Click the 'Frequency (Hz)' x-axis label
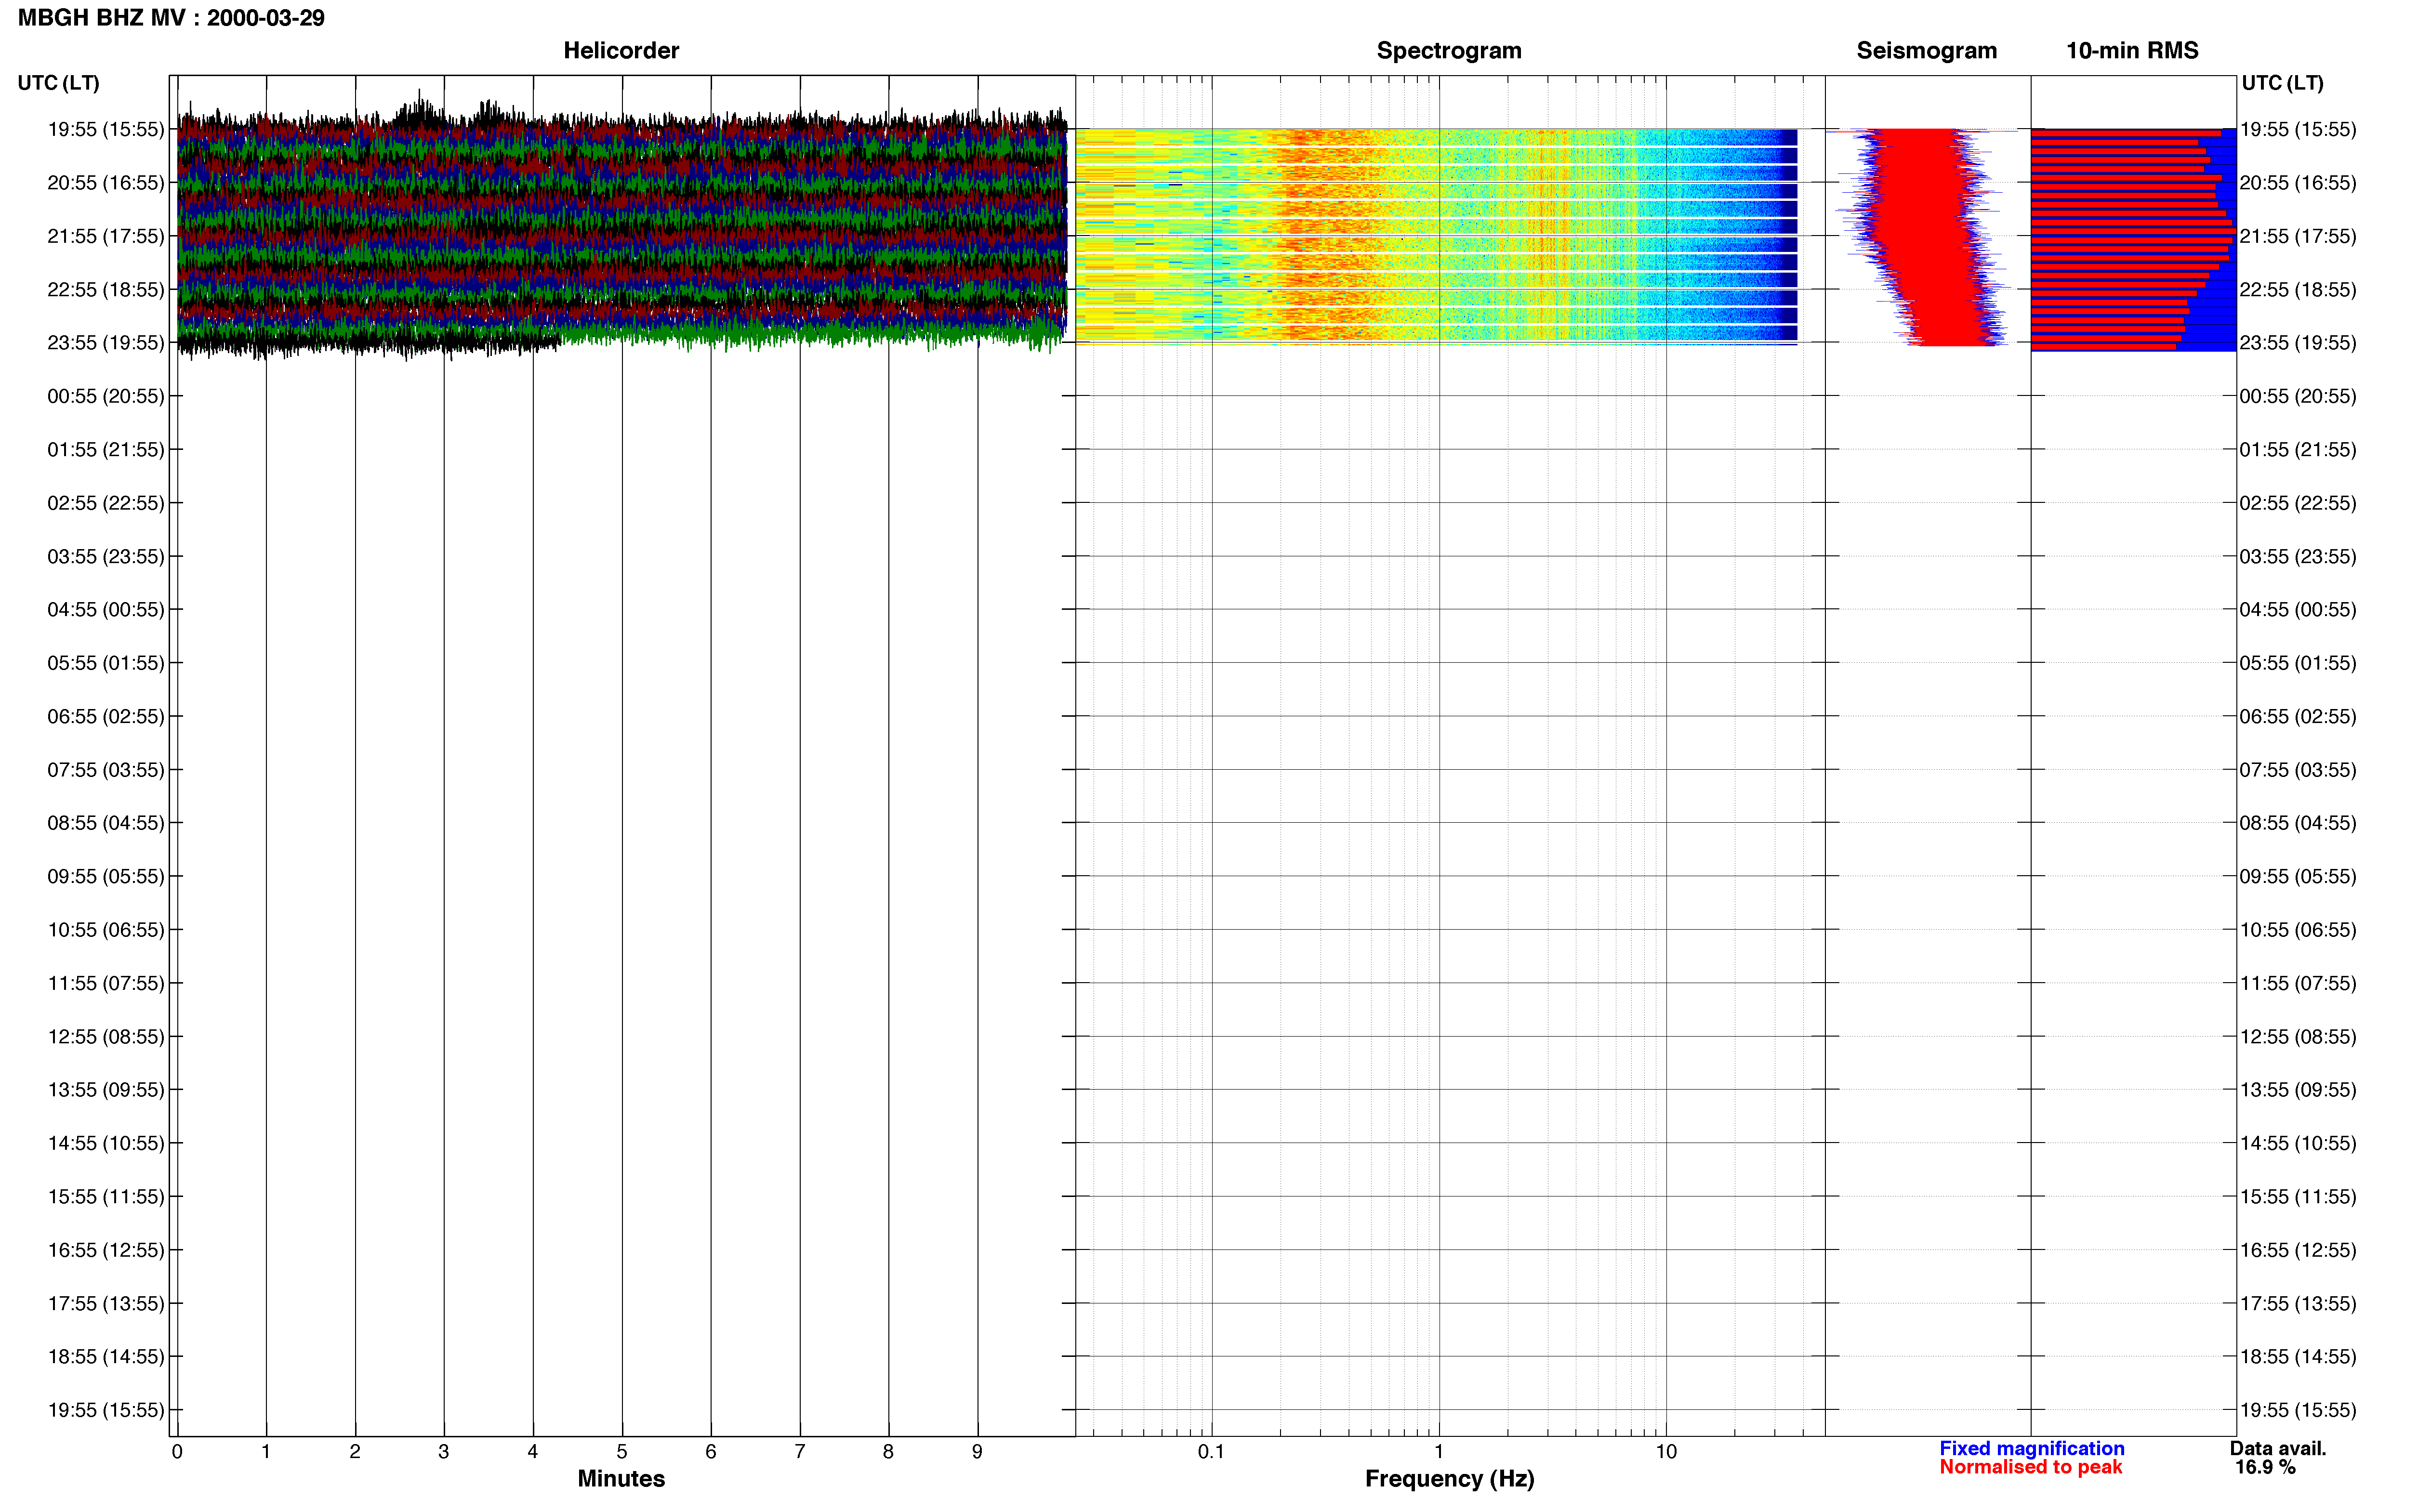2418x1512 pixels. 1449,1478
